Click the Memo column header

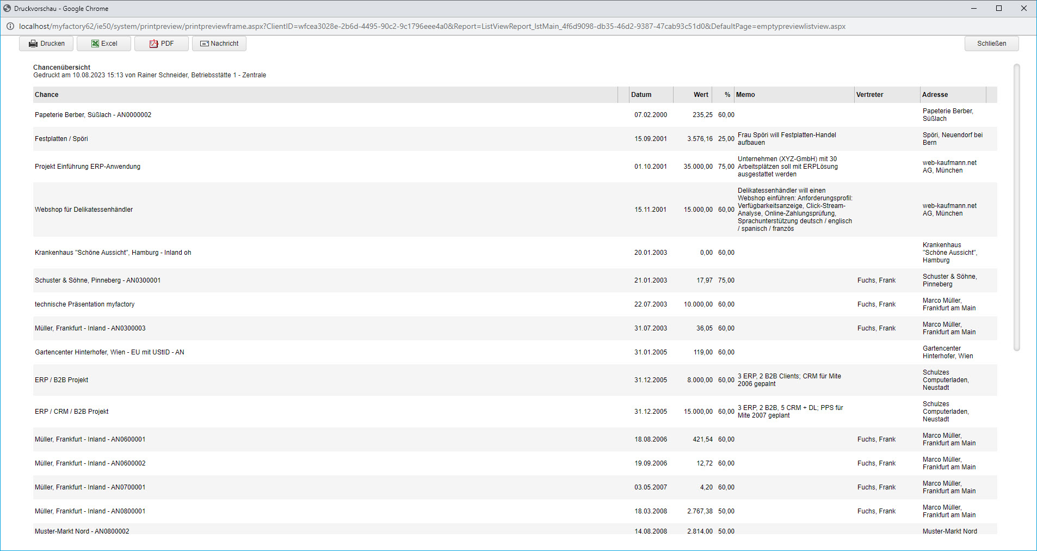(x=794, y=95)
